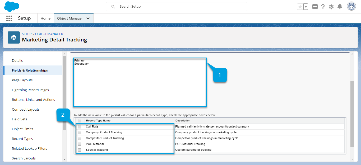Expand the favorites list dropdown arrow
The image size is (361, 165).
click(x=306, y=7)
